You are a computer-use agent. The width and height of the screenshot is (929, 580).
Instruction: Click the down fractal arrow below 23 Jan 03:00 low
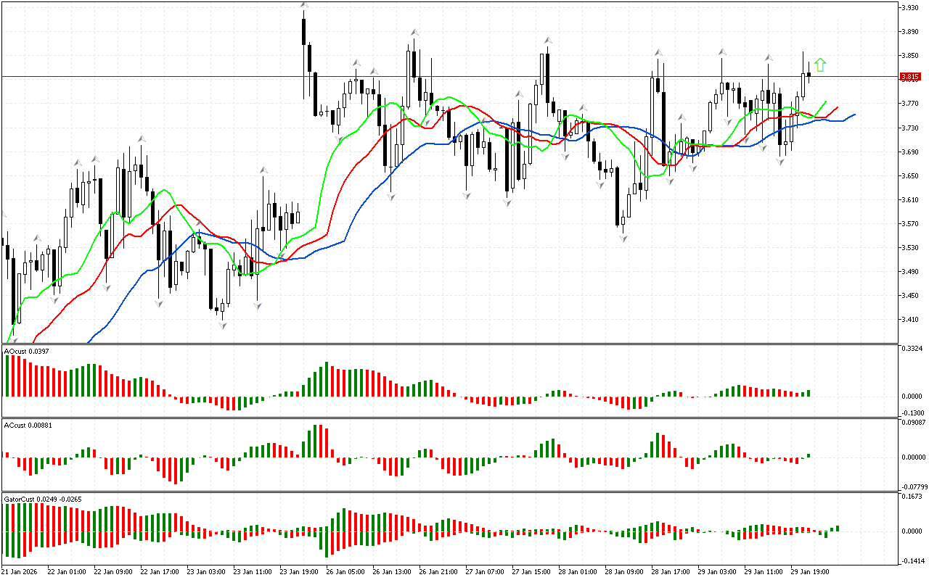[223, 326]
